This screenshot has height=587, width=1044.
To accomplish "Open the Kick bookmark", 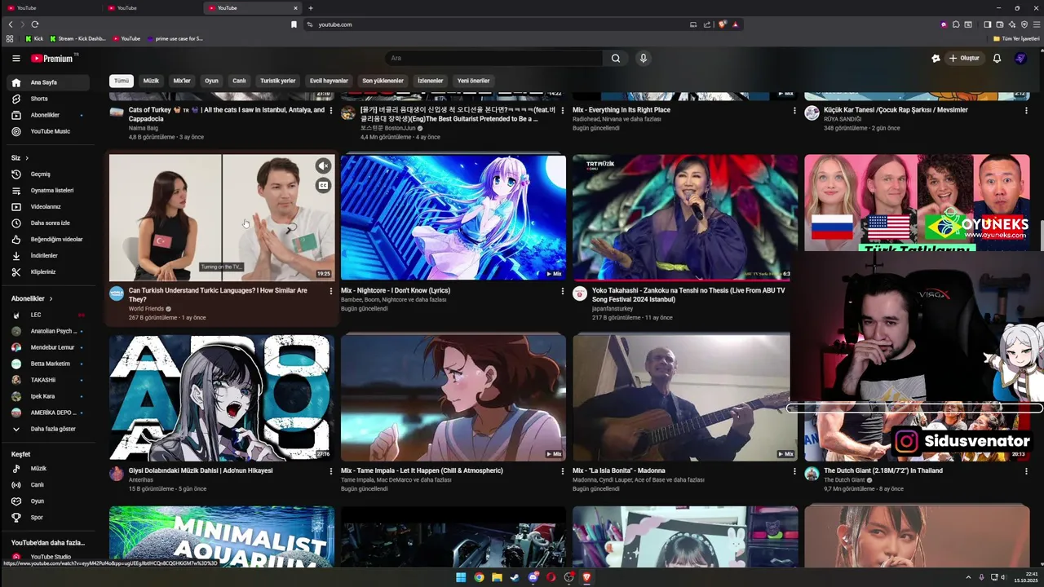I will 34,38.
